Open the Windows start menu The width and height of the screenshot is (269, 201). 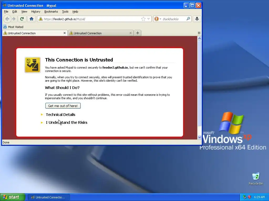pyautogui.click(x=13, y=197)
